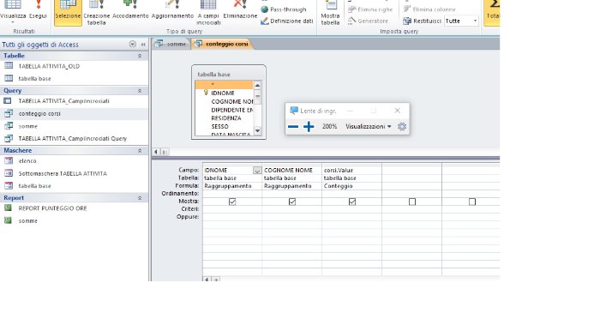Open the IDNOME field dropdown arrow
Viewport: 600px width, 325px height.
click(x=257, y=171)
